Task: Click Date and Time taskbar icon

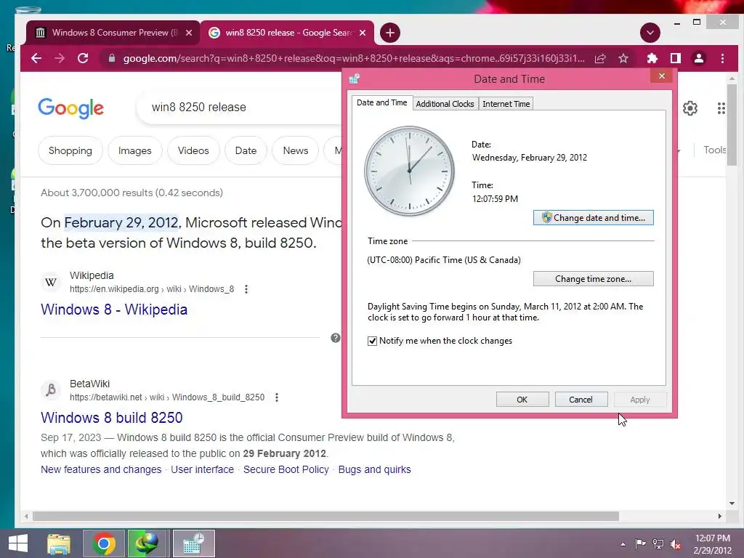Action: click(x=193, y=543)
